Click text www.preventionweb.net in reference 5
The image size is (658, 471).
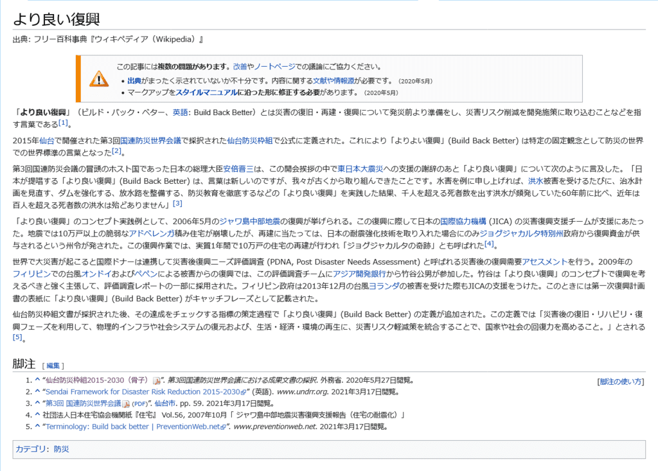(x=275, y=427)
